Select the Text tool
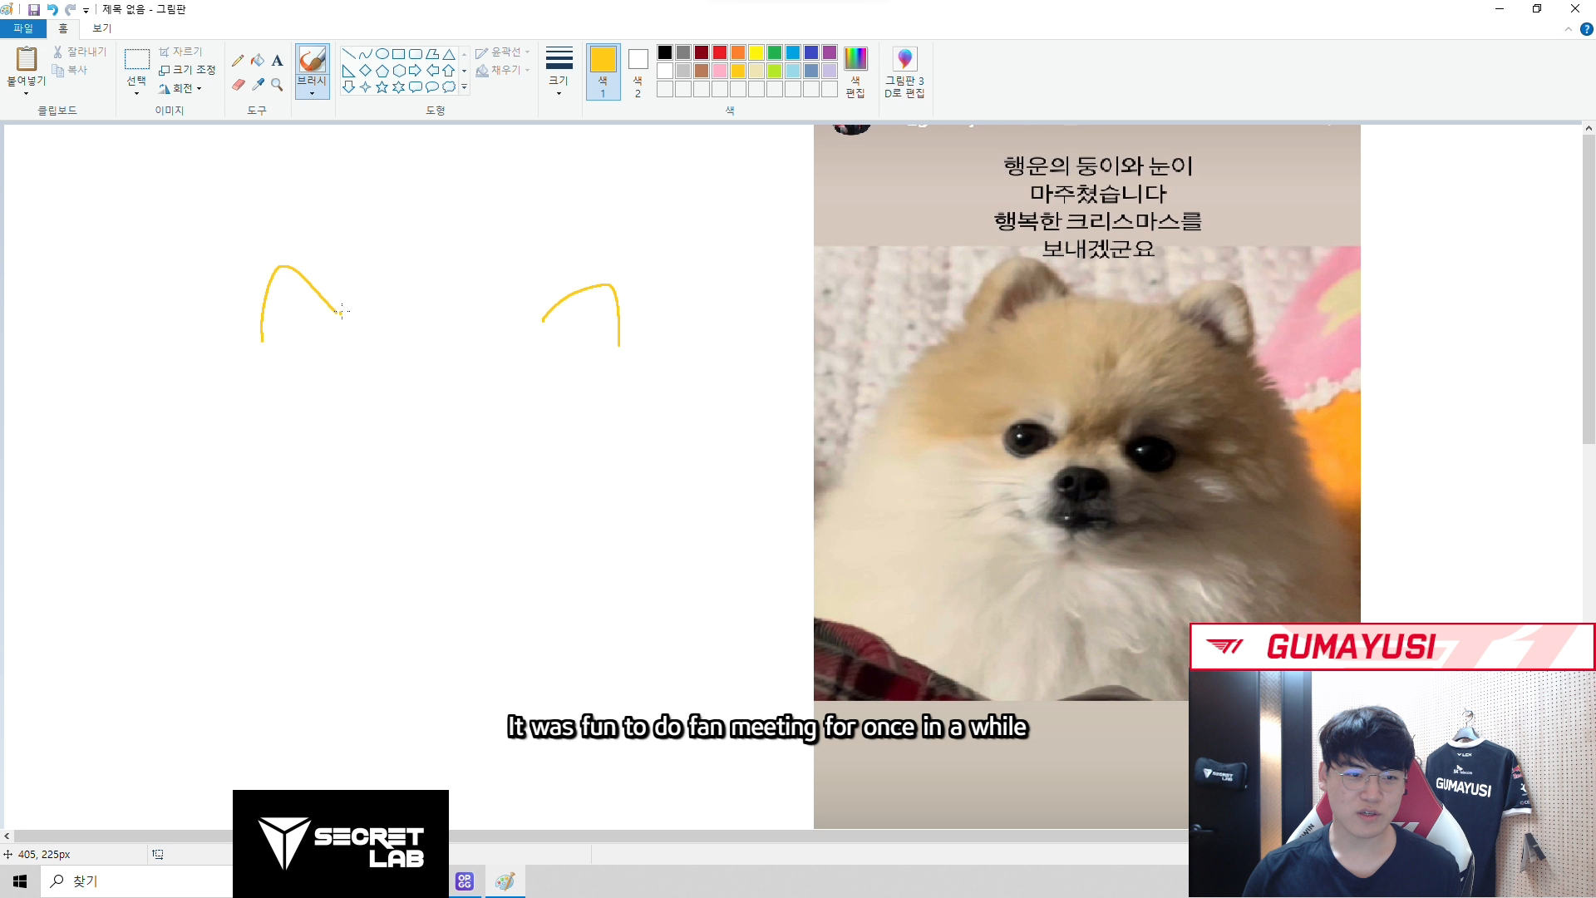 tap(277, 61)
